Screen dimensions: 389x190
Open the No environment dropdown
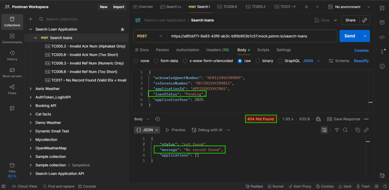349,7
